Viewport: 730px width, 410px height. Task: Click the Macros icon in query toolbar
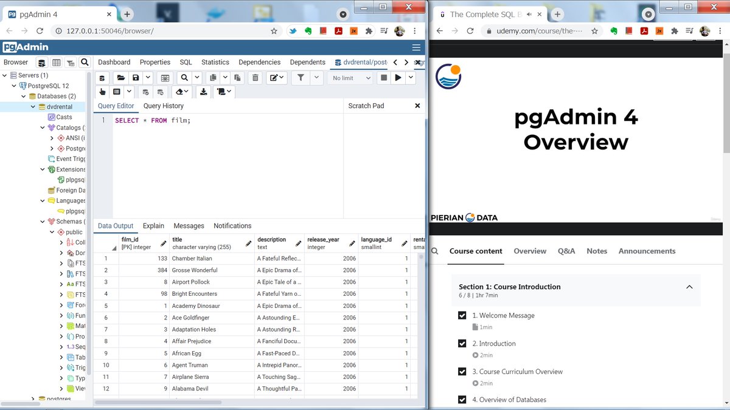click(x=221, y=92)
